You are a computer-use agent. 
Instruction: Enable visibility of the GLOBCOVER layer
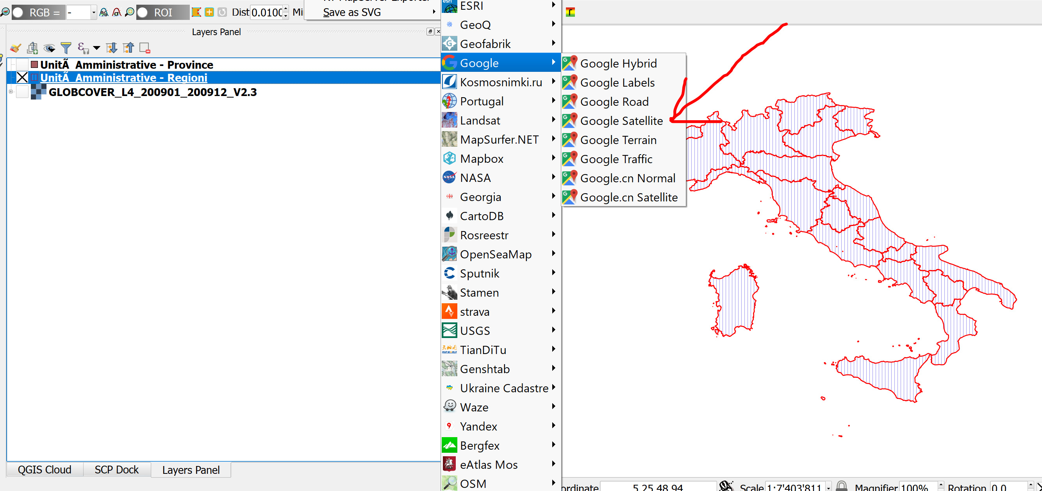22,92
